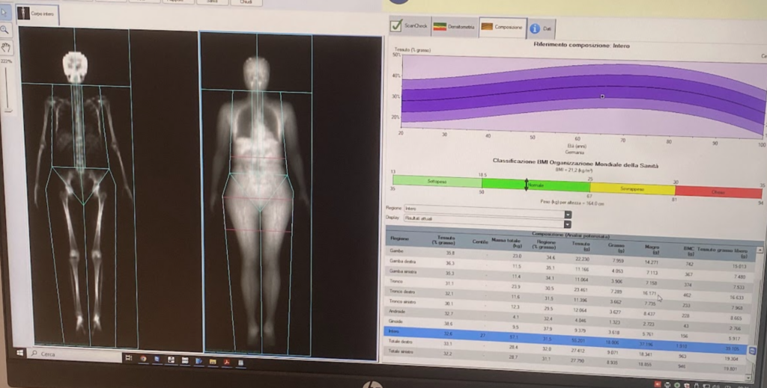Open the folder icon in the taskbar
The width and height of the screenshot is (767, 388).
[x=213, y=362]
